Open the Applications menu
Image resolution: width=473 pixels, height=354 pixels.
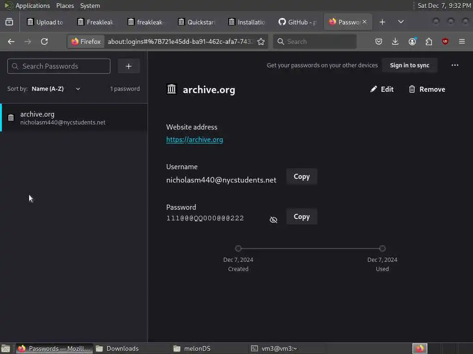[x=33, y=6]
